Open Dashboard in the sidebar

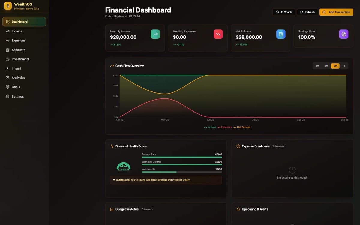pyautogui.click(x=24, y=22)
